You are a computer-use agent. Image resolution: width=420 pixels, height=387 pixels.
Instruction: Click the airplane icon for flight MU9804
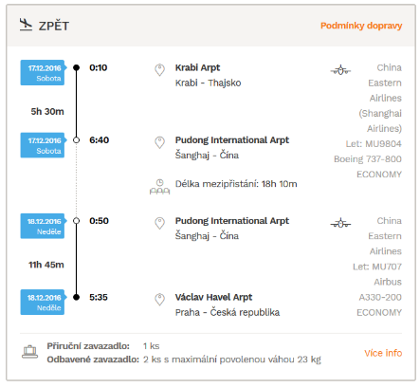point(340,70)
